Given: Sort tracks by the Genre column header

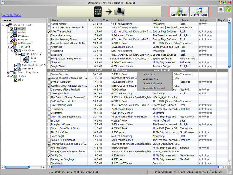Looking at the screenshot, I should 189,20.
